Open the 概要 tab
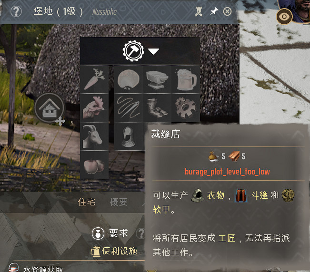 119,202
